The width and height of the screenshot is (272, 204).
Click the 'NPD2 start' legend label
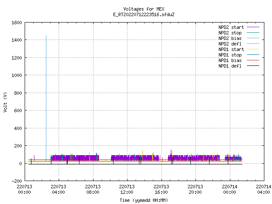coord(231,27)
